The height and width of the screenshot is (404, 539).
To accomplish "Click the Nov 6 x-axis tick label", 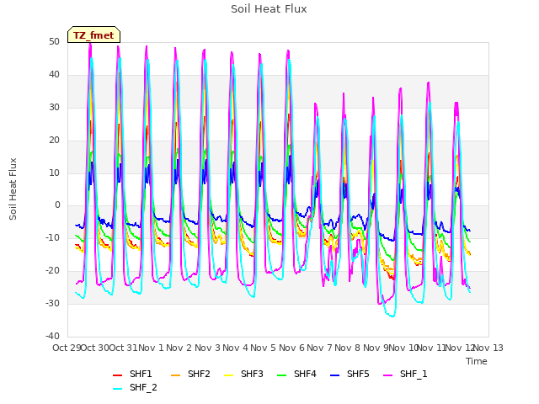I will point(291,348).
